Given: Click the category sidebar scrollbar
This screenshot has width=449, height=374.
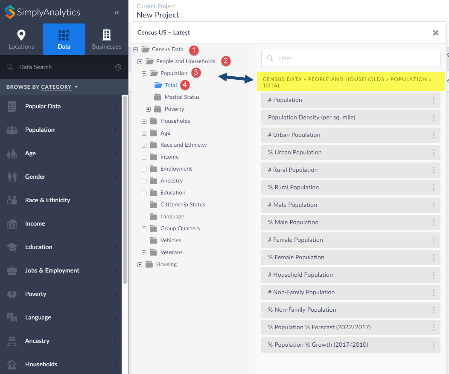Looking at the screenshot, I should (x=125, y=190).
